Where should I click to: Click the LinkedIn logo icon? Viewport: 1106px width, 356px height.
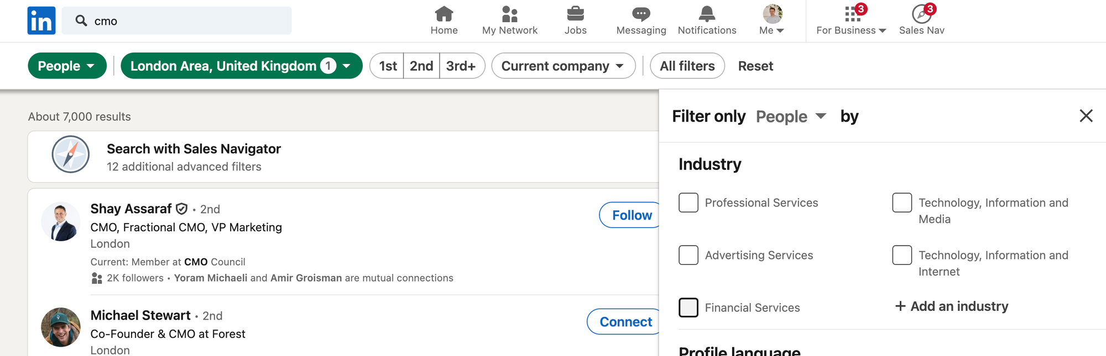coord(41,21)
